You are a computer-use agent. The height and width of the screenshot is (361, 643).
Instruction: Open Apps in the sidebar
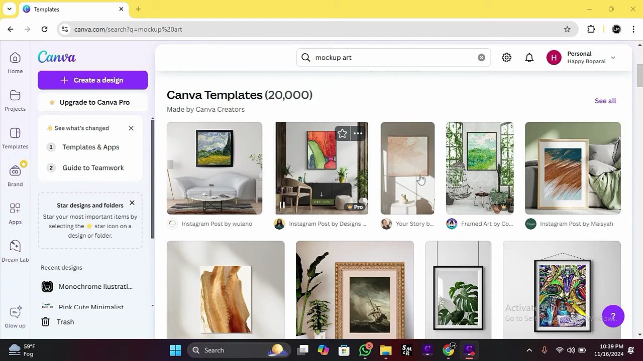(x=15, y=214)
